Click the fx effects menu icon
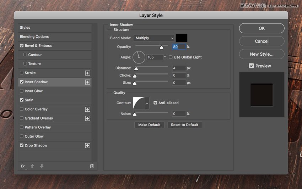 point(23,166)
